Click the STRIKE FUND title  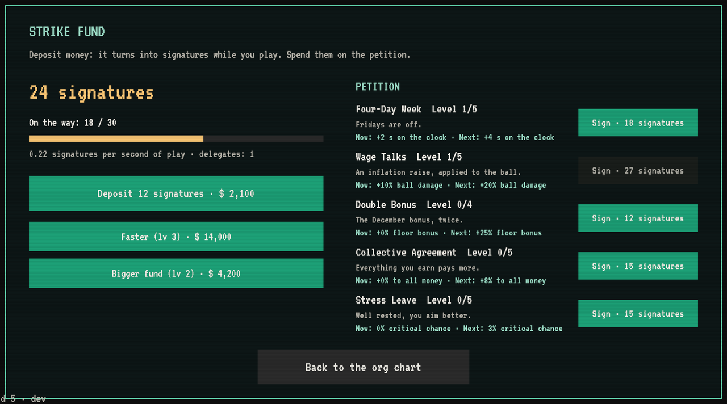pyautogui.click(x=67, y=32)
